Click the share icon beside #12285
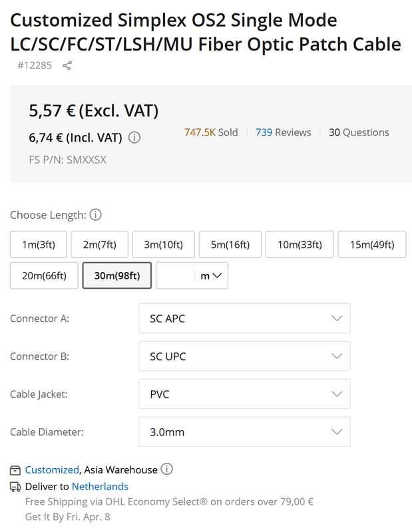The height and width of the screenshot is (532, 412). [x=67, y=65]
